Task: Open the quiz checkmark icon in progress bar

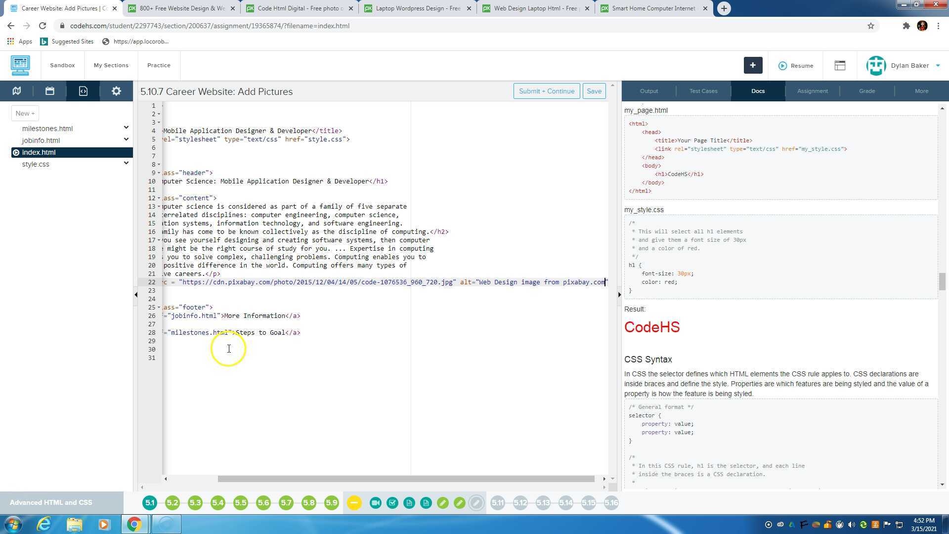Action: (392, 502)
